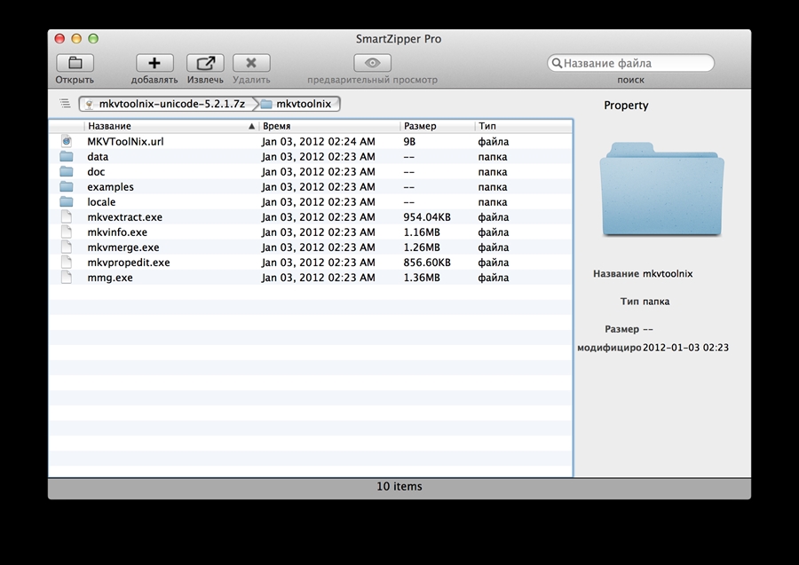Click the modified date 2012-01-03 02:23
The image size is (799, 565).
(x=685, y=348)
